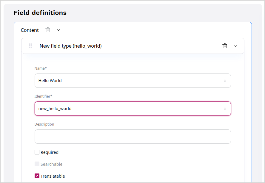The height and width of the screenshot is (183, 265).
Task: Focus the empty Description input
Action: point(132,136)
